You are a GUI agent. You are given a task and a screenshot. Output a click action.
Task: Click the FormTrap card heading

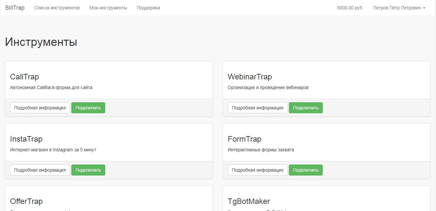click(244, 139)
